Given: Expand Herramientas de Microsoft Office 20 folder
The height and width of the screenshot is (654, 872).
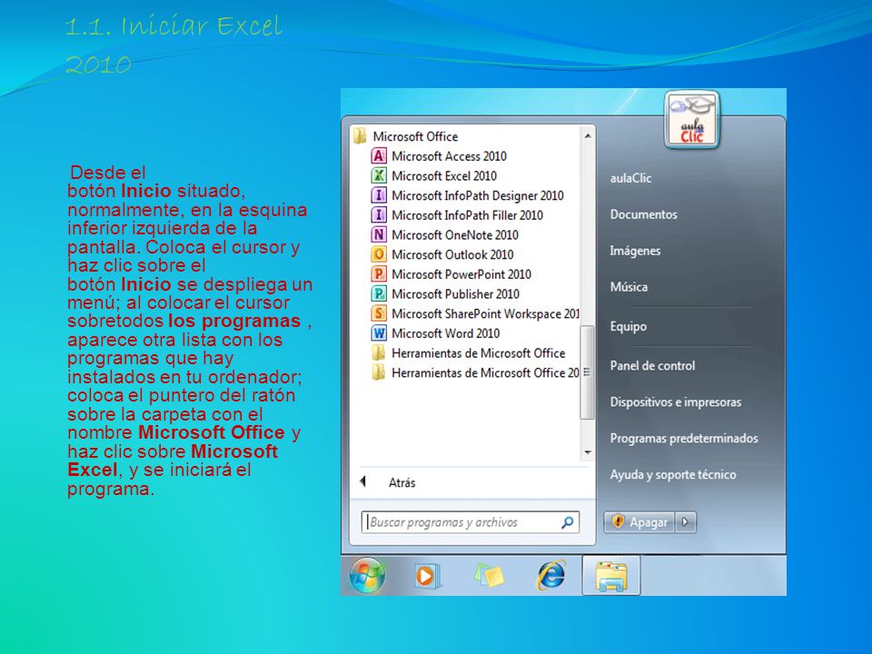Looking at the screenshot, I should point(485,372).
